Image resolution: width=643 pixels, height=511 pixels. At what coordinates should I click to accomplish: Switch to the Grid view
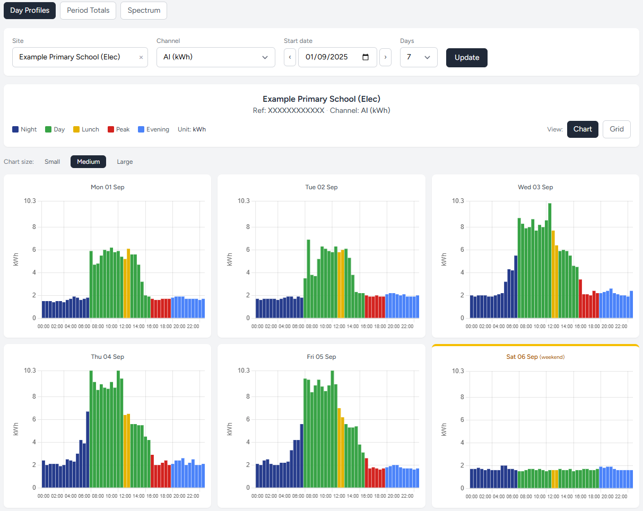pos(616,129)
